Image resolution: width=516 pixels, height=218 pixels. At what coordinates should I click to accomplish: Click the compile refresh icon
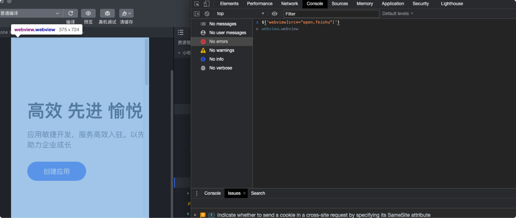[70, 13]
